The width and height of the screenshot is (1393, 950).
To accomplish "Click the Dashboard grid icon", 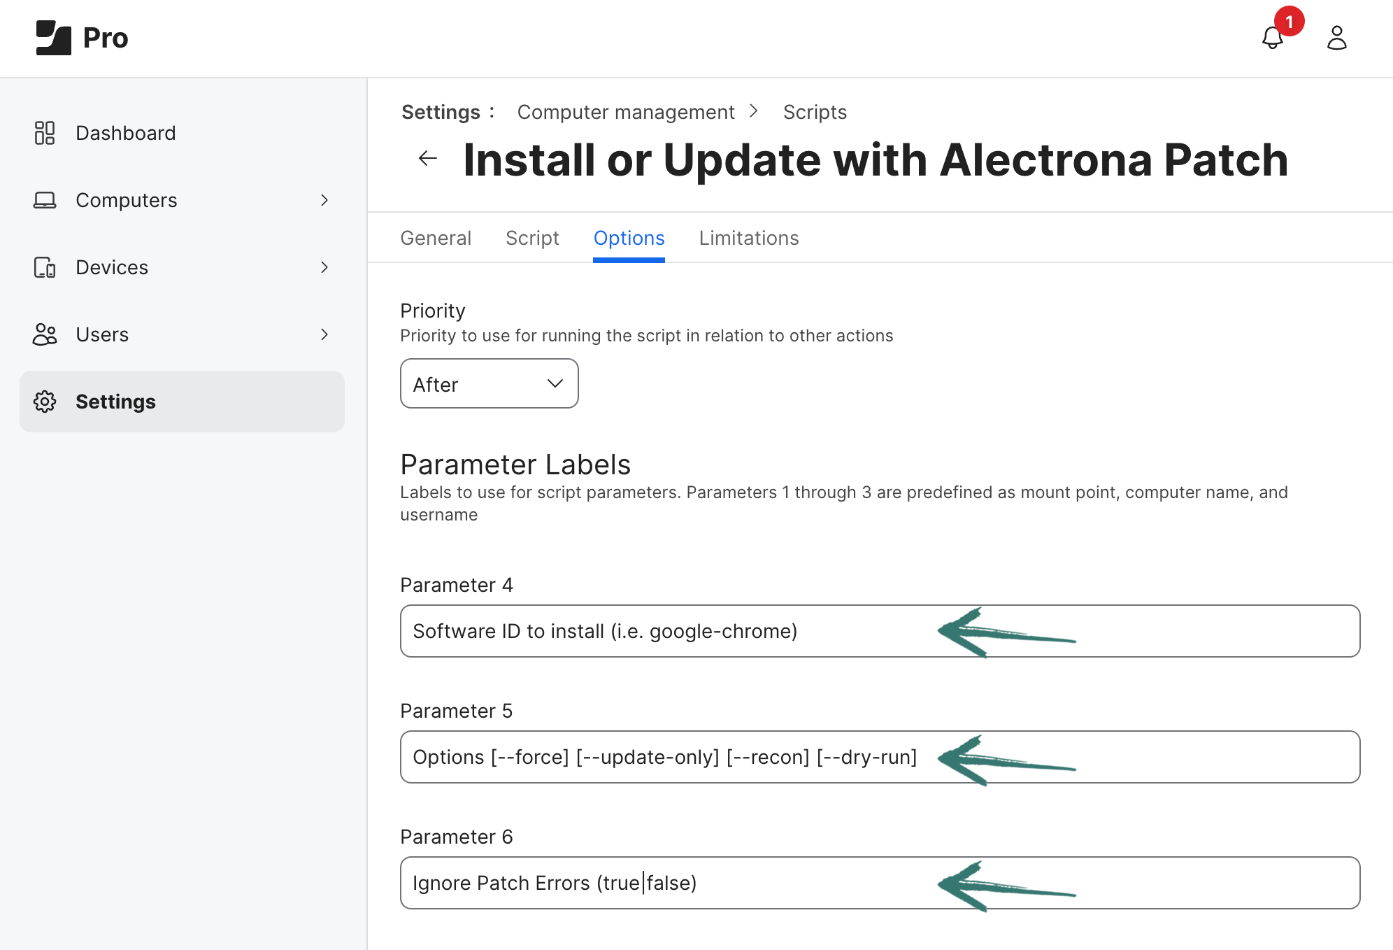I will pos(45,133).
